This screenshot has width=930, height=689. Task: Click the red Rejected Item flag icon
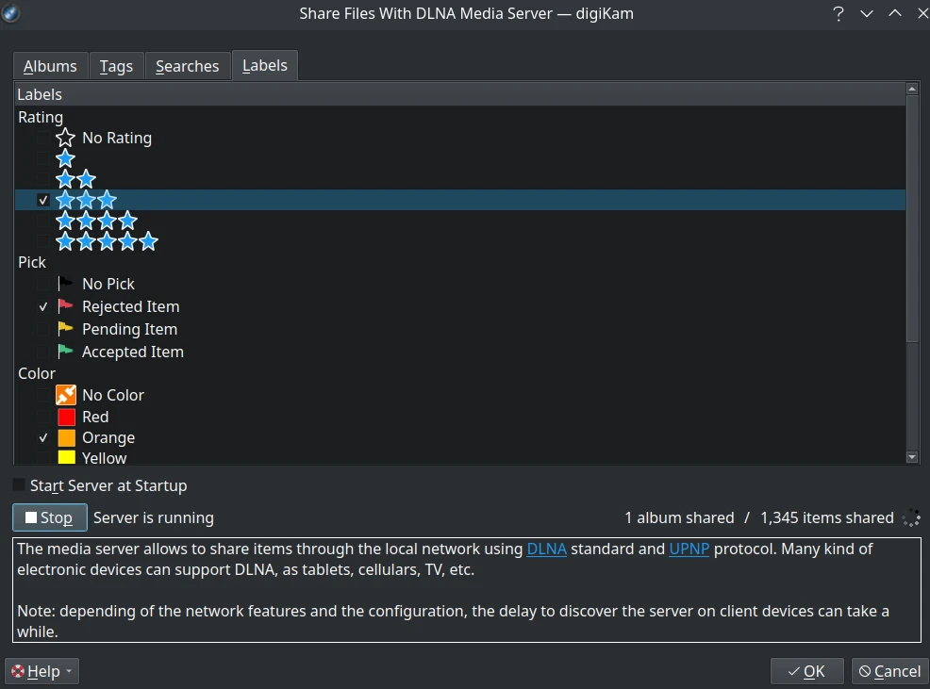click(65, 306)
